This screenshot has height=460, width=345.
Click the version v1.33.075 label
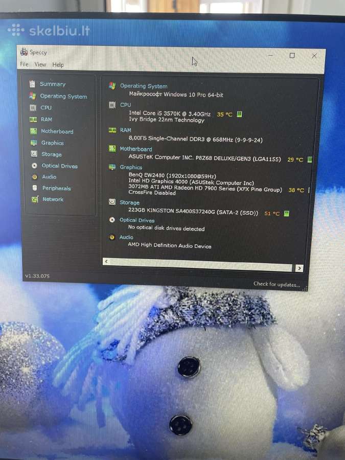(x=37, y=276)
